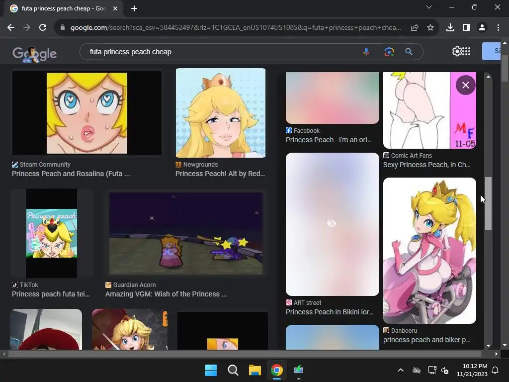This screenshot has width=509, height=382.
Task: Open the notifications bell
Action: tap(496, 370)
